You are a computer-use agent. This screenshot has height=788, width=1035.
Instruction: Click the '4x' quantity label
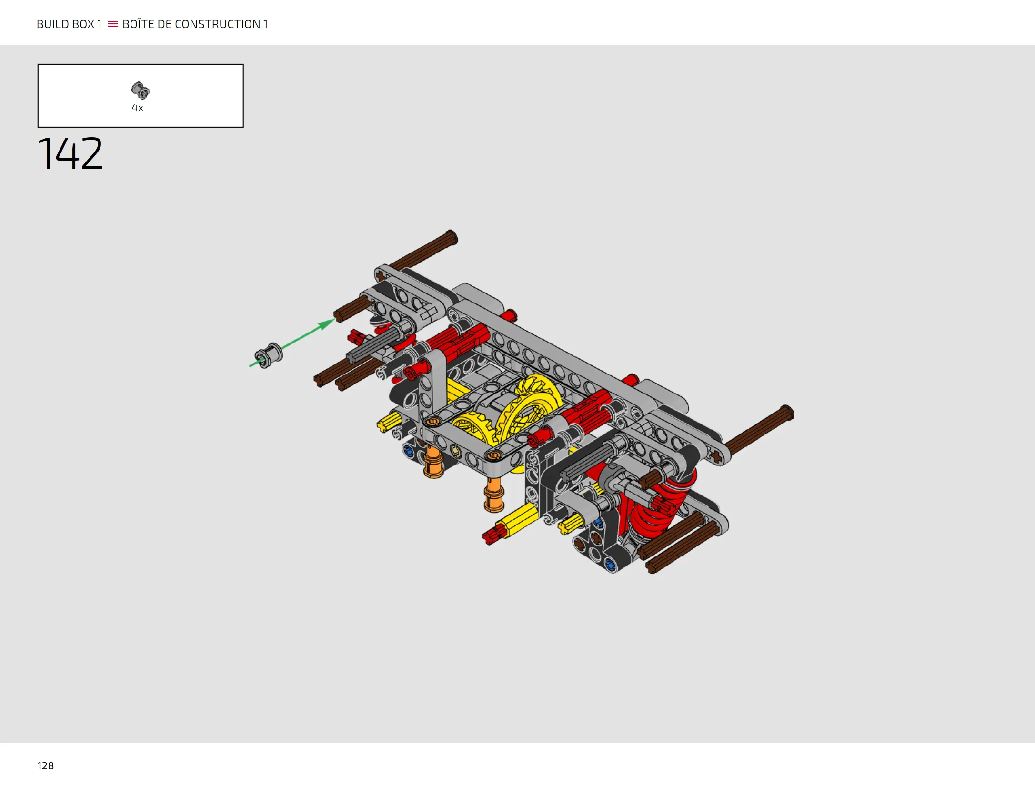137,108
